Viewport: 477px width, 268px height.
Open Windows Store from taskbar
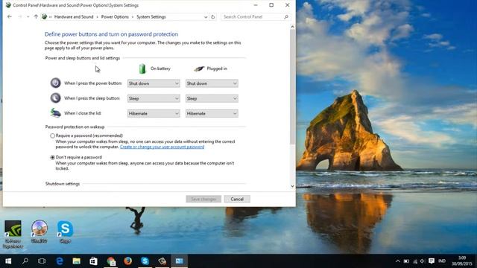point(93,261)
